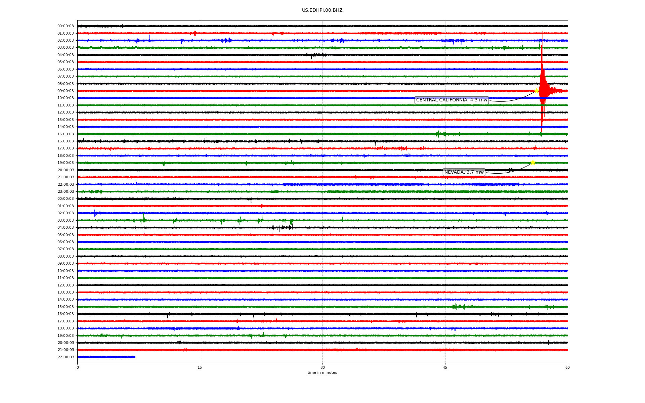Click the NEVADA, 3.7 mw annotation label
The height and width of the screenshot is (403, 645).
pos(464,172)
